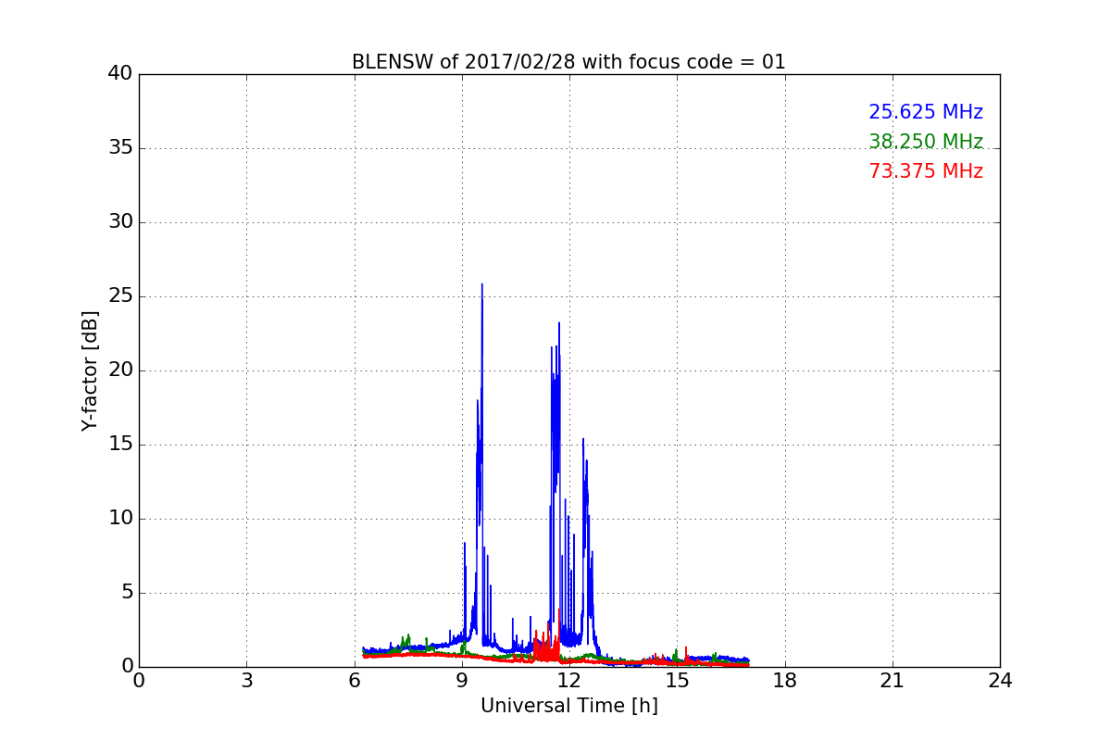Select the red 73.375 MHz legend label
Image resolution: width=1111 pixels, height=741 pixels.
(x=926, y=171)
